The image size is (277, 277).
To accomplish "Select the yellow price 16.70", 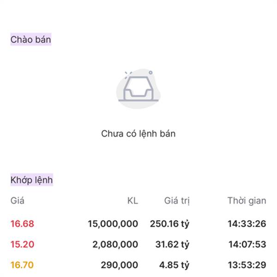I will pyautogui.click(x=22, y=265).
